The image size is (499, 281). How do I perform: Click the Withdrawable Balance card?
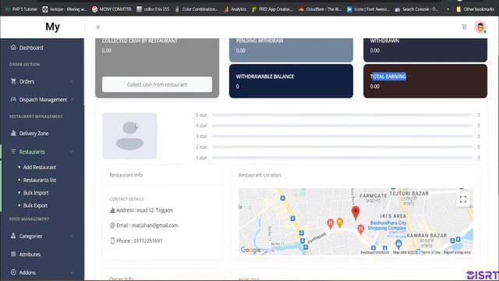pyautogui.click(x=291, y=81)
